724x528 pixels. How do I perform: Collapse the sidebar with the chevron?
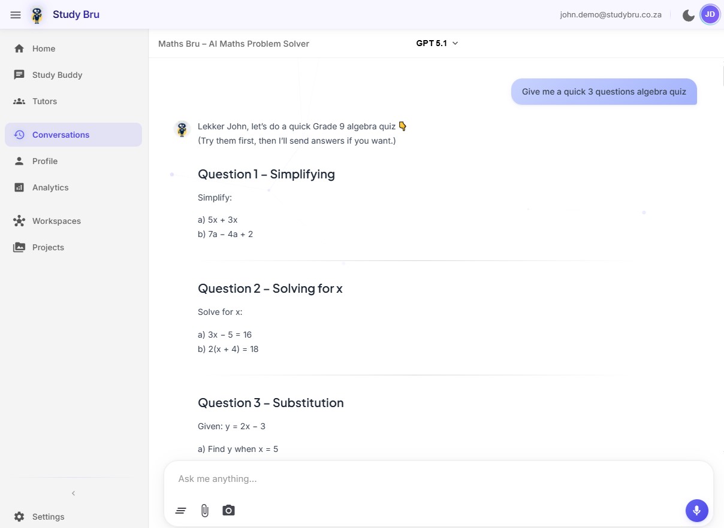[x=73, y=493]
